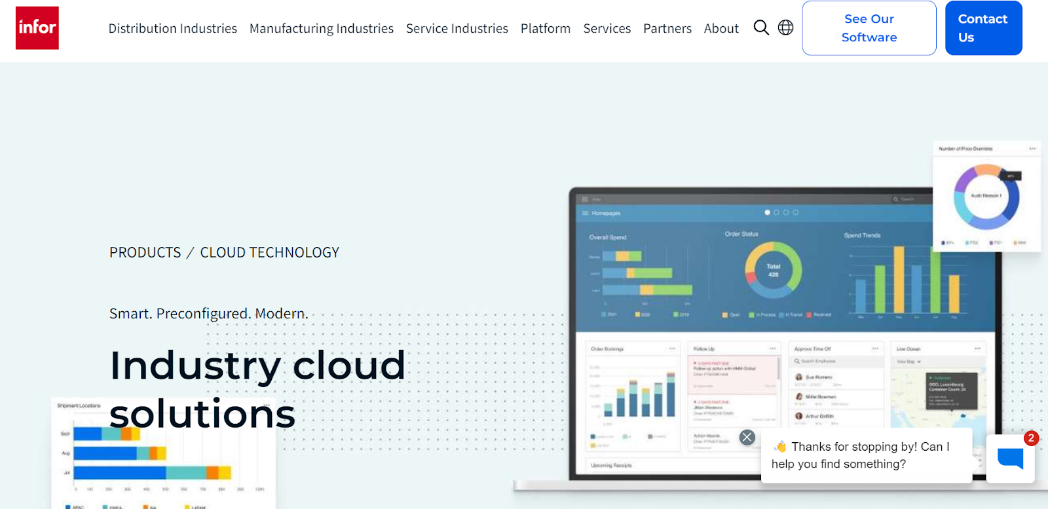
Task: Click the Industry cloud solutions heading
Action: coord(257,389)
